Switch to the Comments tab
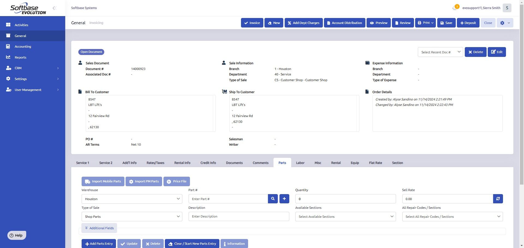 tap(260, 163)
